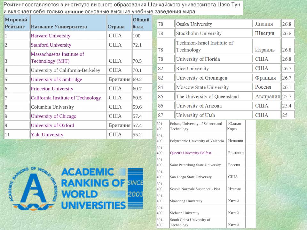Select 'Scuola Normale Superiore - Pisa' cell

(x=198, y=186)
